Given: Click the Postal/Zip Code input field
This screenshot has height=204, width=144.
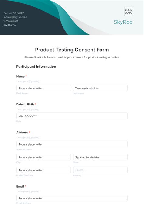Looking at the screenshot, I should (44, 170).
